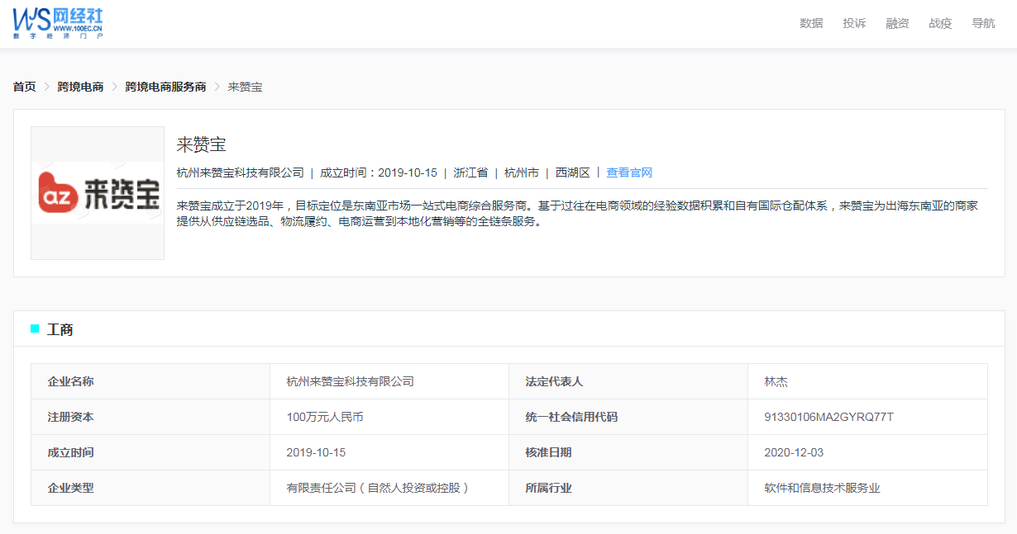Select the 统一社会信用代码 label cell
1017x534 pixels.
(628, 417)
